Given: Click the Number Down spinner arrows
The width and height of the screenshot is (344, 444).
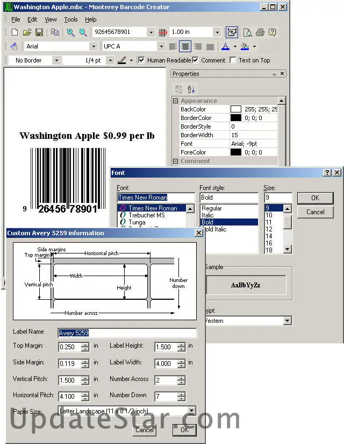Looking at the screenshot, I should 181,396.
